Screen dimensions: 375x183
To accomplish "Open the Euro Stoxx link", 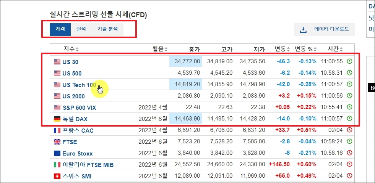I will [x=78, y=154].
